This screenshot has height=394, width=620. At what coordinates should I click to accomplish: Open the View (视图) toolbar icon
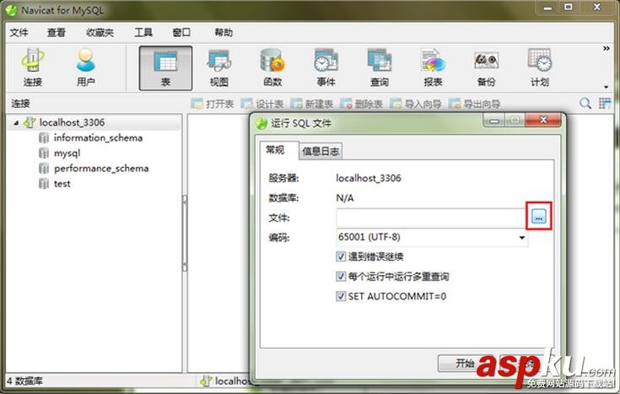219,67
